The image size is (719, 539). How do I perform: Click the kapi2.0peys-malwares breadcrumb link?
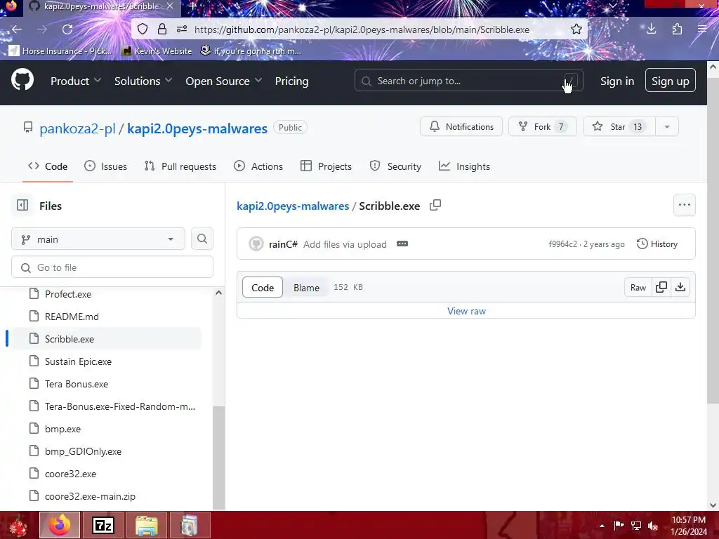(293, 206)
